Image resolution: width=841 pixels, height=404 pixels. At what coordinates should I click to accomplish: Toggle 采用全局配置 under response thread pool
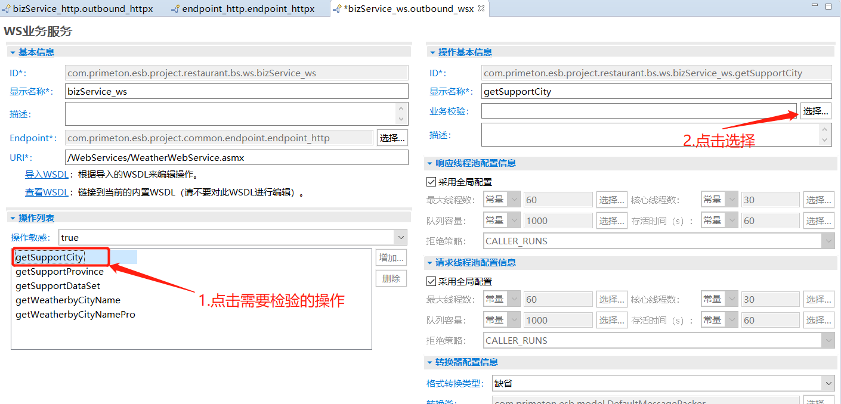(x=431, y=182)
